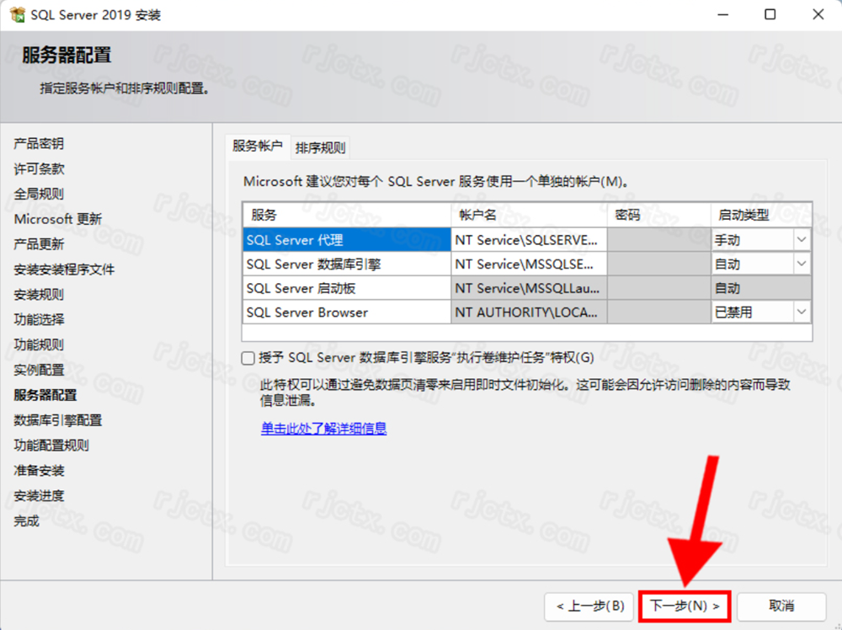Viewport: 842px width, 630px height.
Task: Open startup type dropdown for SQL Server Browser
Action: tap(801, 312)
